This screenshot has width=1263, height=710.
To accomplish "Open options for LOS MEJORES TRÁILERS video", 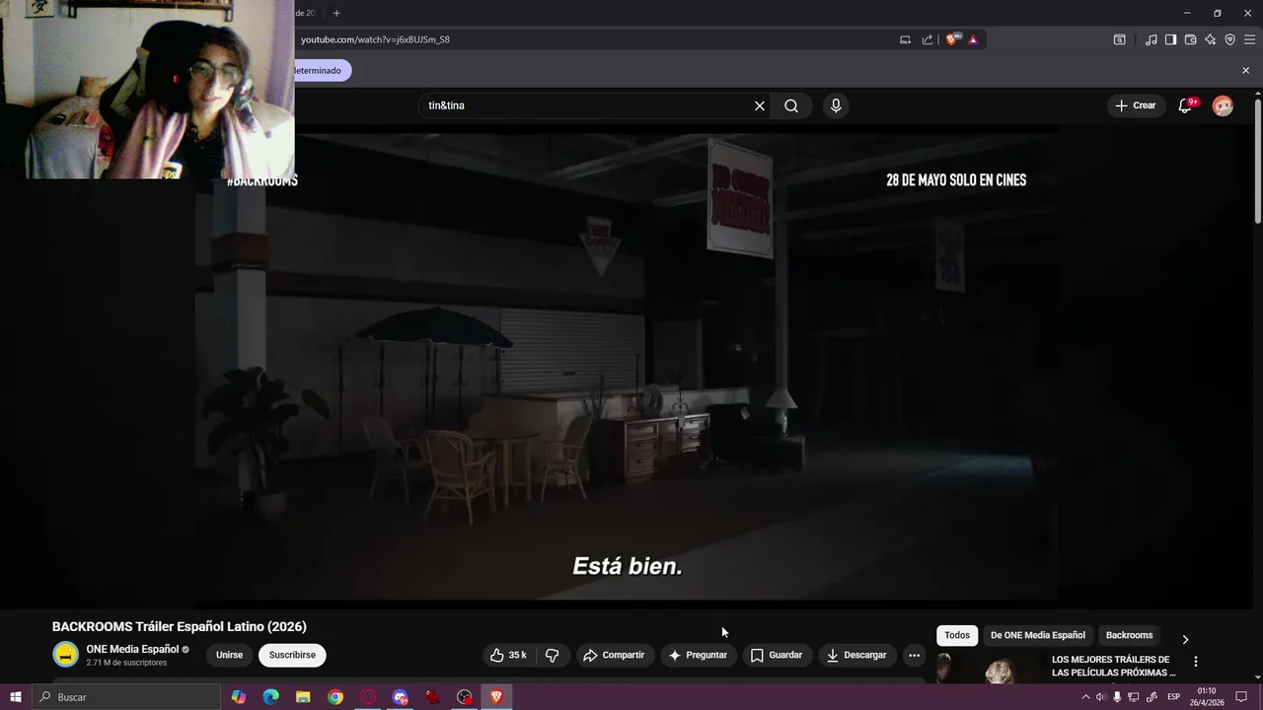I will click(x=1195, y=662).
